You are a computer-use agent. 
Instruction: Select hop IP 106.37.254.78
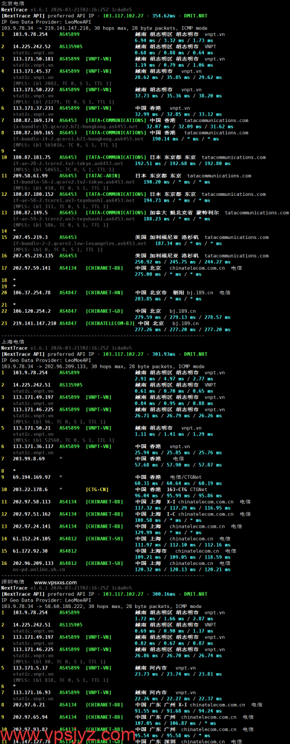pos(32,292)
